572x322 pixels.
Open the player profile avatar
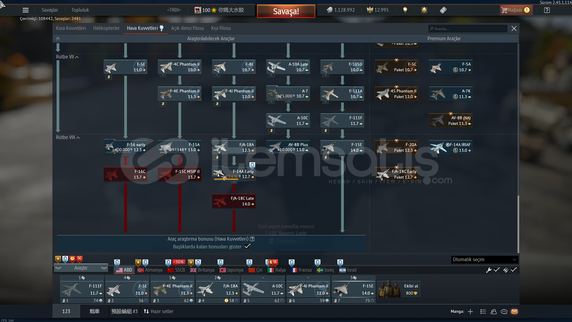pyautogui.click(x=198, y=10)
